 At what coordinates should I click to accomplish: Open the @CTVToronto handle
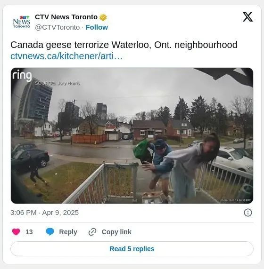coord(57,27)
